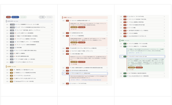172x105 pixels.
Task: Click the monitor icon beside Xerox Alto entry
Action: click(128, 76)
